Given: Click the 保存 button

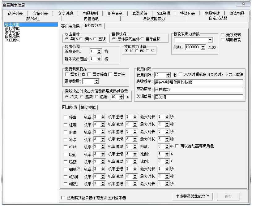Looking at the screenshot, I should (228, 196).
